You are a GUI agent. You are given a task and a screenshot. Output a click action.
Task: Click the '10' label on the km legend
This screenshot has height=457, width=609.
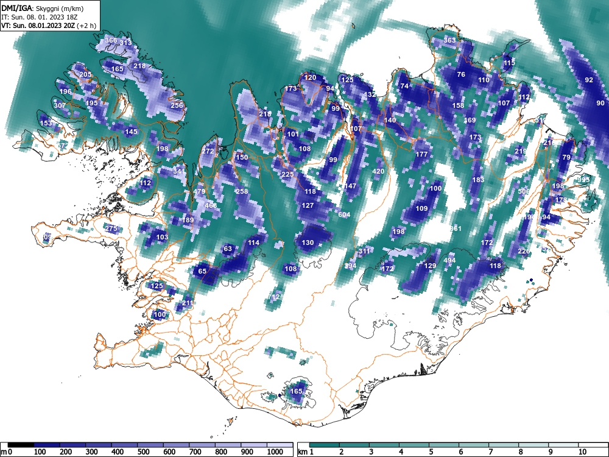click(x=582, y=452)
